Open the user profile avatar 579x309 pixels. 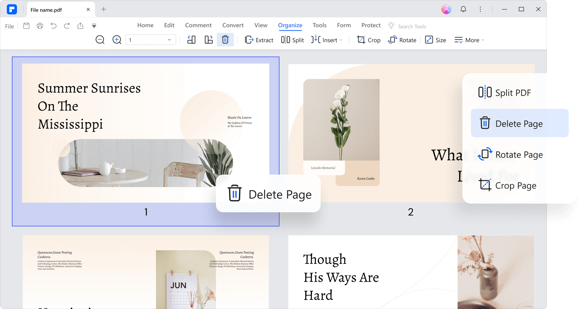click(446, 9)
